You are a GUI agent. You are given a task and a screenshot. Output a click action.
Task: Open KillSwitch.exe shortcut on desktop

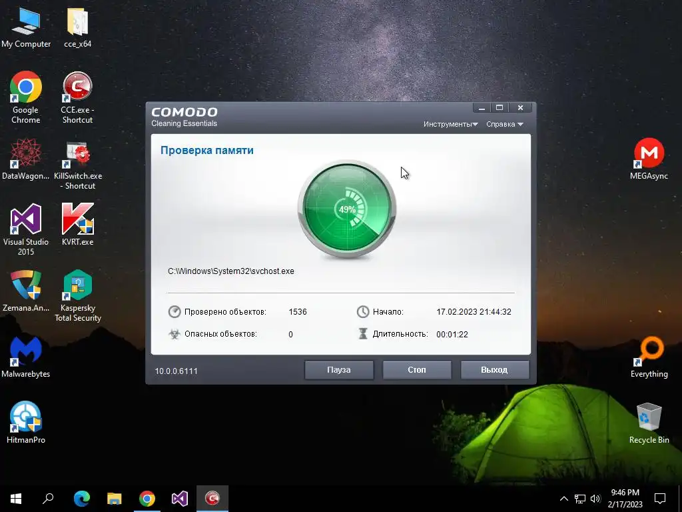coord(78,165)
